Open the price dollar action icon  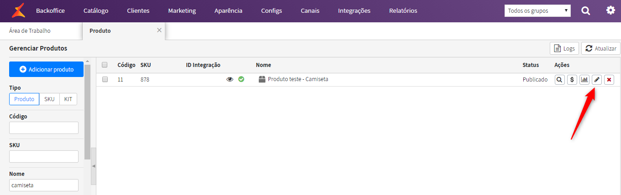coord(572,80)
